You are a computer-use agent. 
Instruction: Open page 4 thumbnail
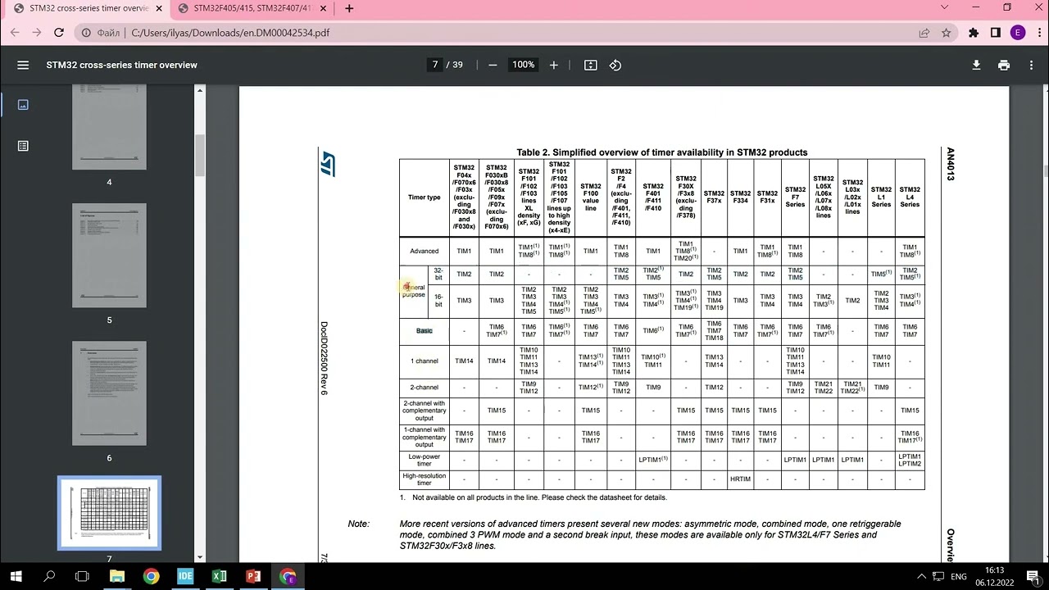pos(109,128)
